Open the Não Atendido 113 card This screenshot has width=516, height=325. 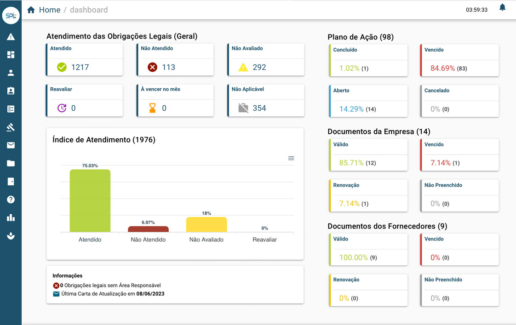[175, 60]
